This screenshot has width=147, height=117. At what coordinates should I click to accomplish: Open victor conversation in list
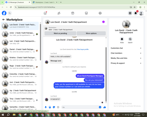coord(20,34)
